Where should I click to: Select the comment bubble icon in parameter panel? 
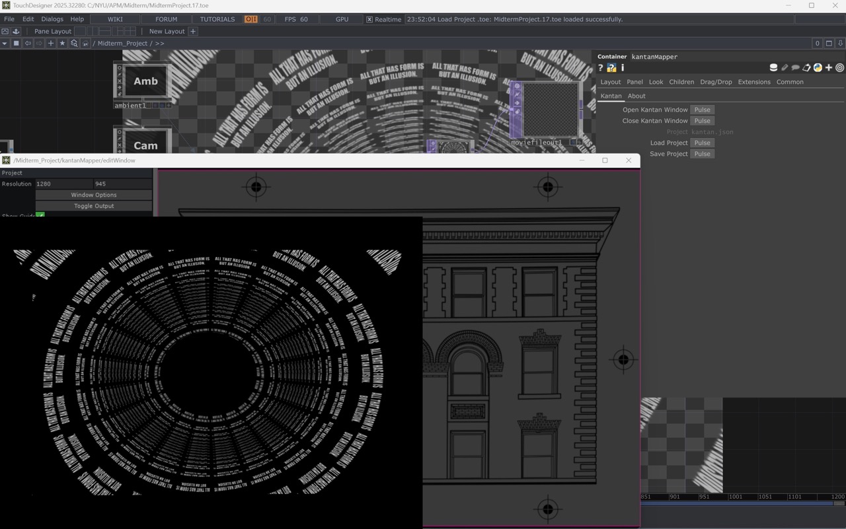pyautogui.click(x=796, y=67)
